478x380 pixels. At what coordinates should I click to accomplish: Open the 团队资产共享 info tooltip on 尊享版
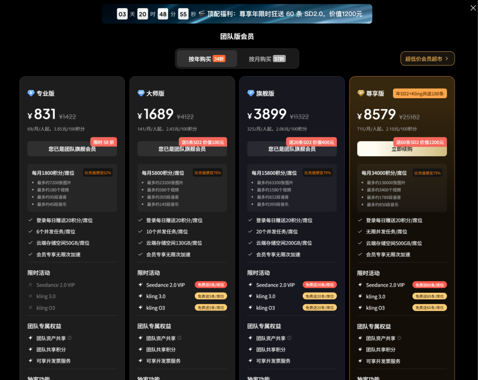(x=399, y=338)
